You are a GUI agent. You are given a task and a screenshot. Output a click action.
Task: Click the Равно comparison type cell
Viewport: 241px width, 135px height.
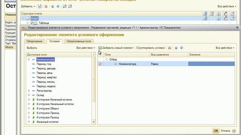coord(169,64)
